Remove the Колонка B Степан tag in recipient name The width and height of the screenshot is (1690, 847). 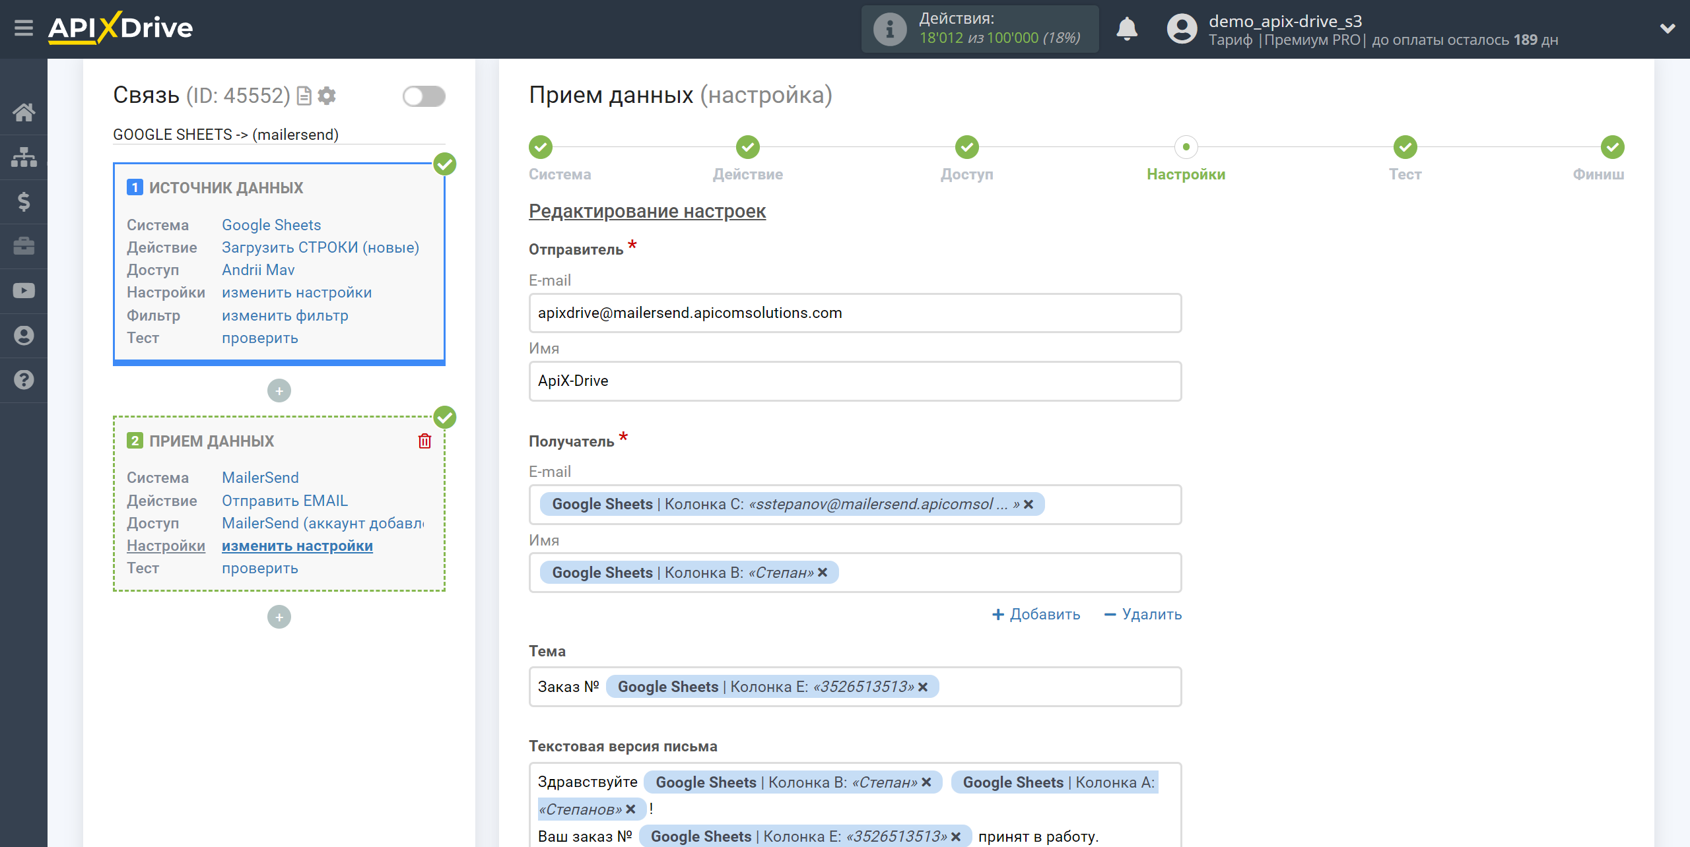coord(822,573)
